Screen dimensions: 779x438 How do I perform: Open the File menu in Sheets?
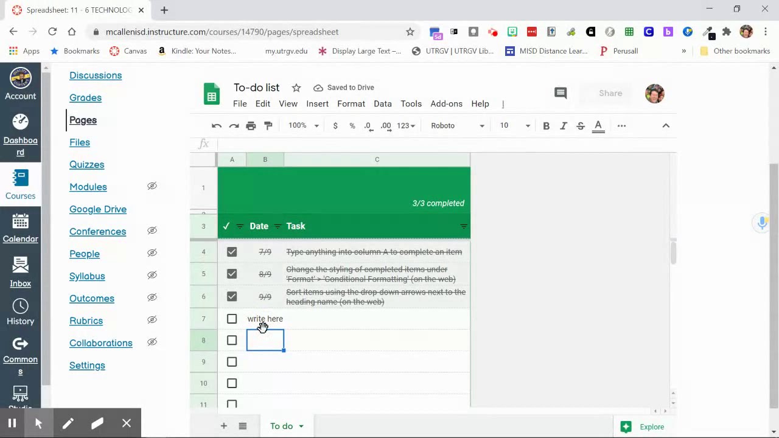(240, 104)
